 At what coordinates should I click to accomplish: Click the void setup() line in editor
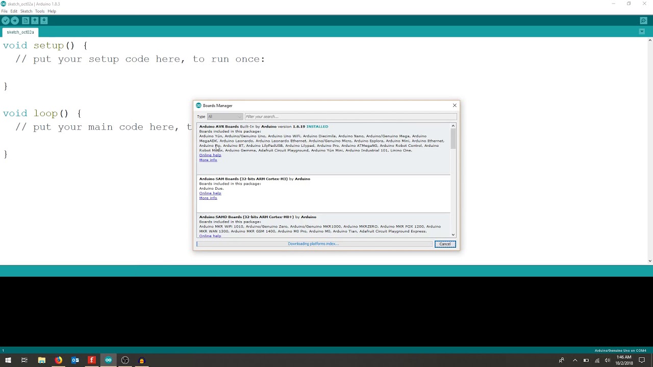(45, 45)
